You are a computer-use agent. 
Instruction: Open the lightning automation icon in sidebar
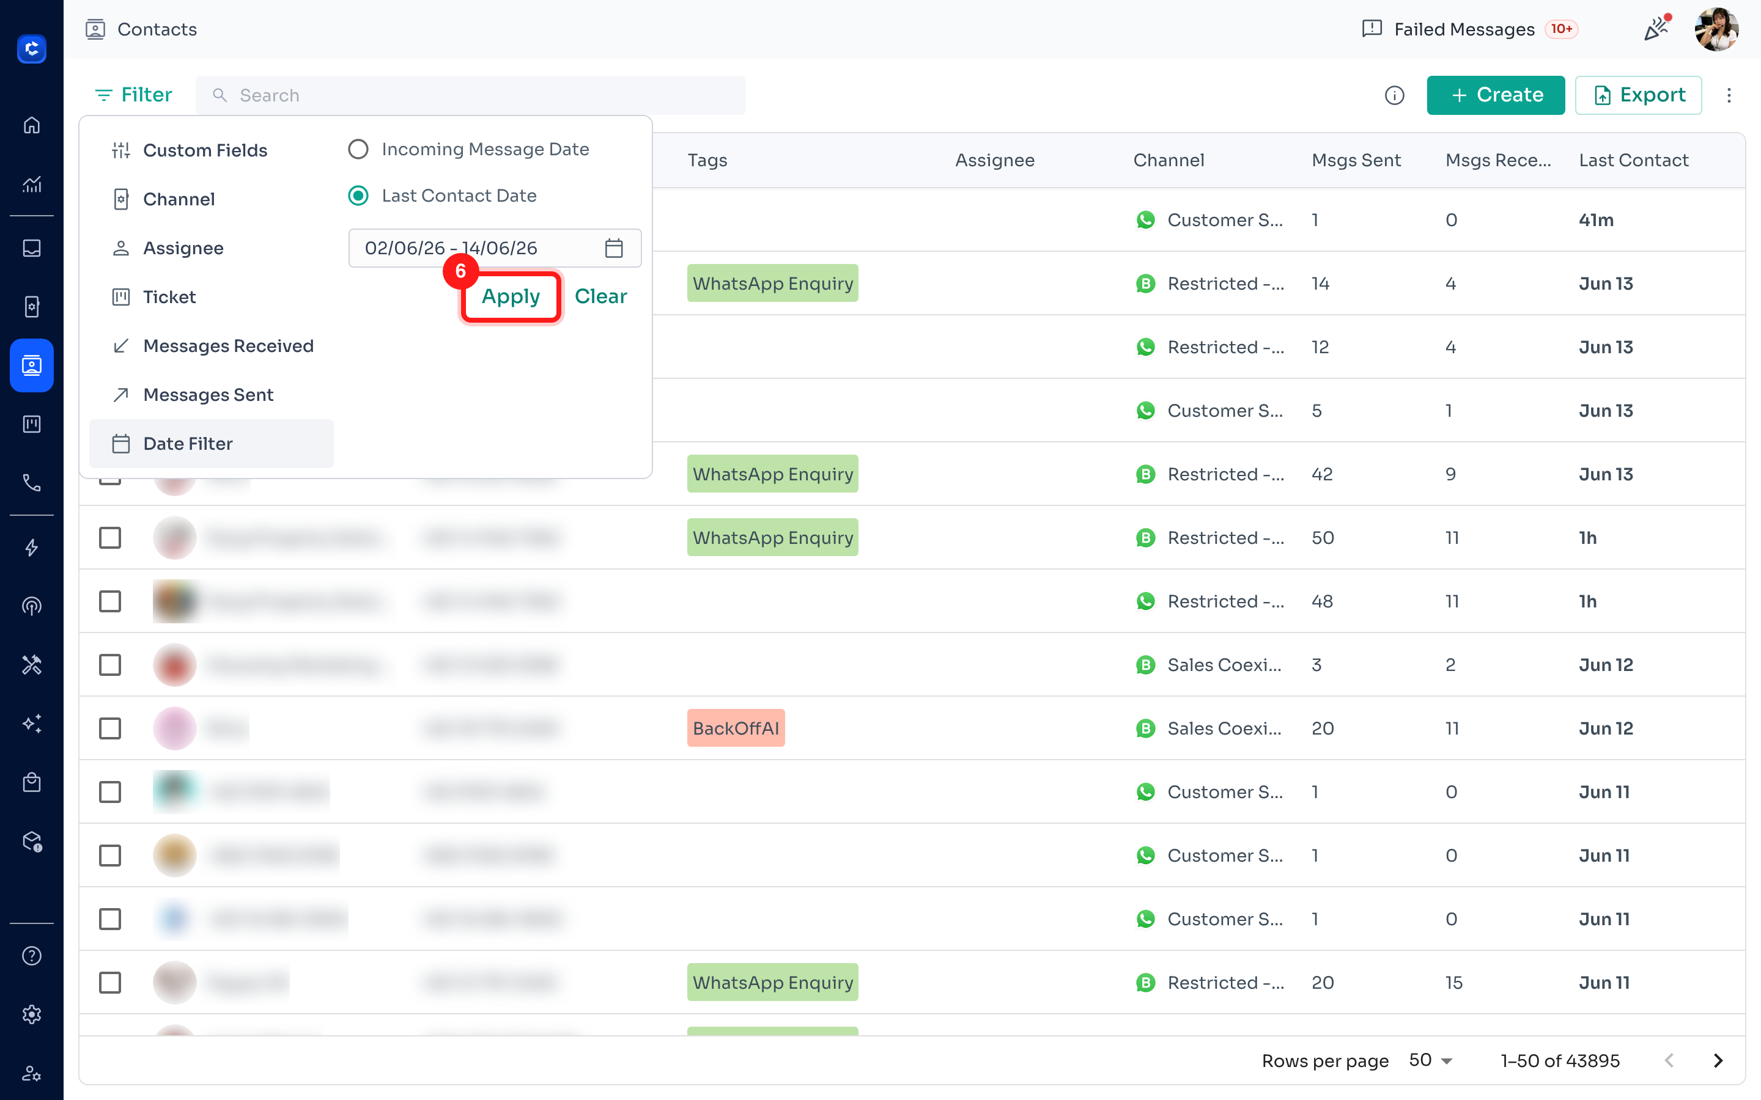pyautogui.click(x=31, y=547)
